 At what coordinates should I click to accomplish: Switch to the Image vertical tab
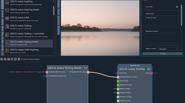click(2, 28)
